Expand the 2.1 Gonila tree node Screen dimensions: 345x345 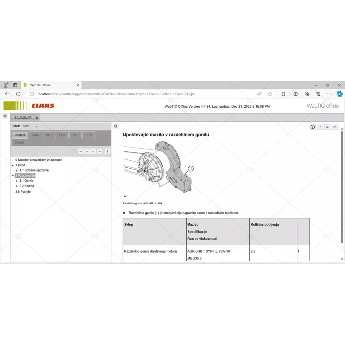pos(17,181)
